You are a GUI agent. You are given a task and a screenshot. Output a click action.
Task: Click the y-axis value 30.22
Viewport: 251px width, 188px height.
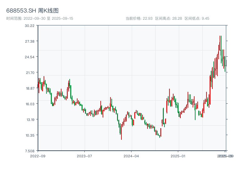[29, 26]
